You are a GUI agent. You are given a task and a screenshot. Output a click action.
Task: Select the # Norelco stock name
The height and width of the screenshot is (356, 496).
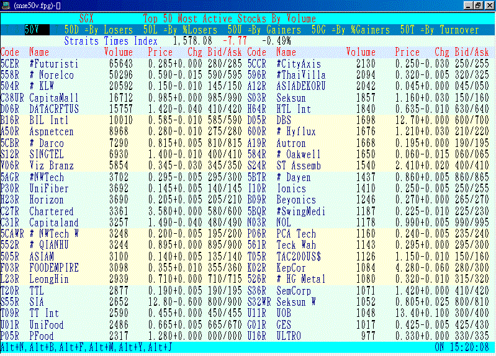pyautogui.click(x=52, y=75)
